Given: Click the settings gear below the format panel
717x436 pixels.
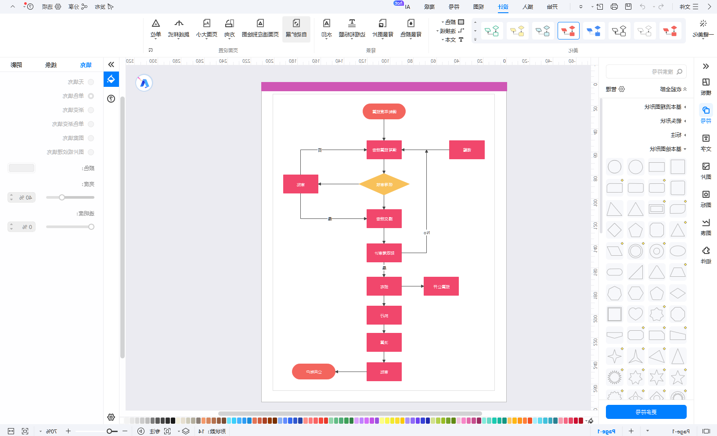Looking at the screenshot, I should 111,417.
